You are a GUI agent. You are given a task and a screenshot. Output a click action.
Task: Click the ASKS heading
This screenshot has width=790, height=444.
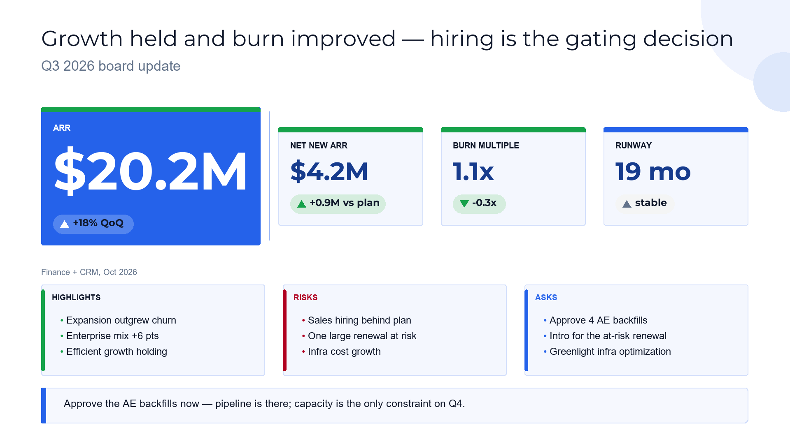[546, 298]
